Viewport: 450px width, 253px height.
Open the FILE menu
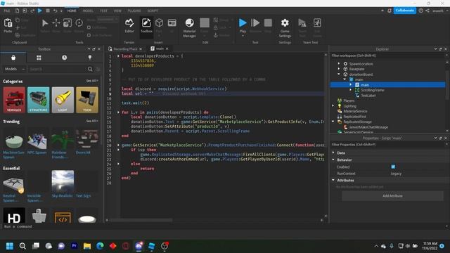point(7,11)
